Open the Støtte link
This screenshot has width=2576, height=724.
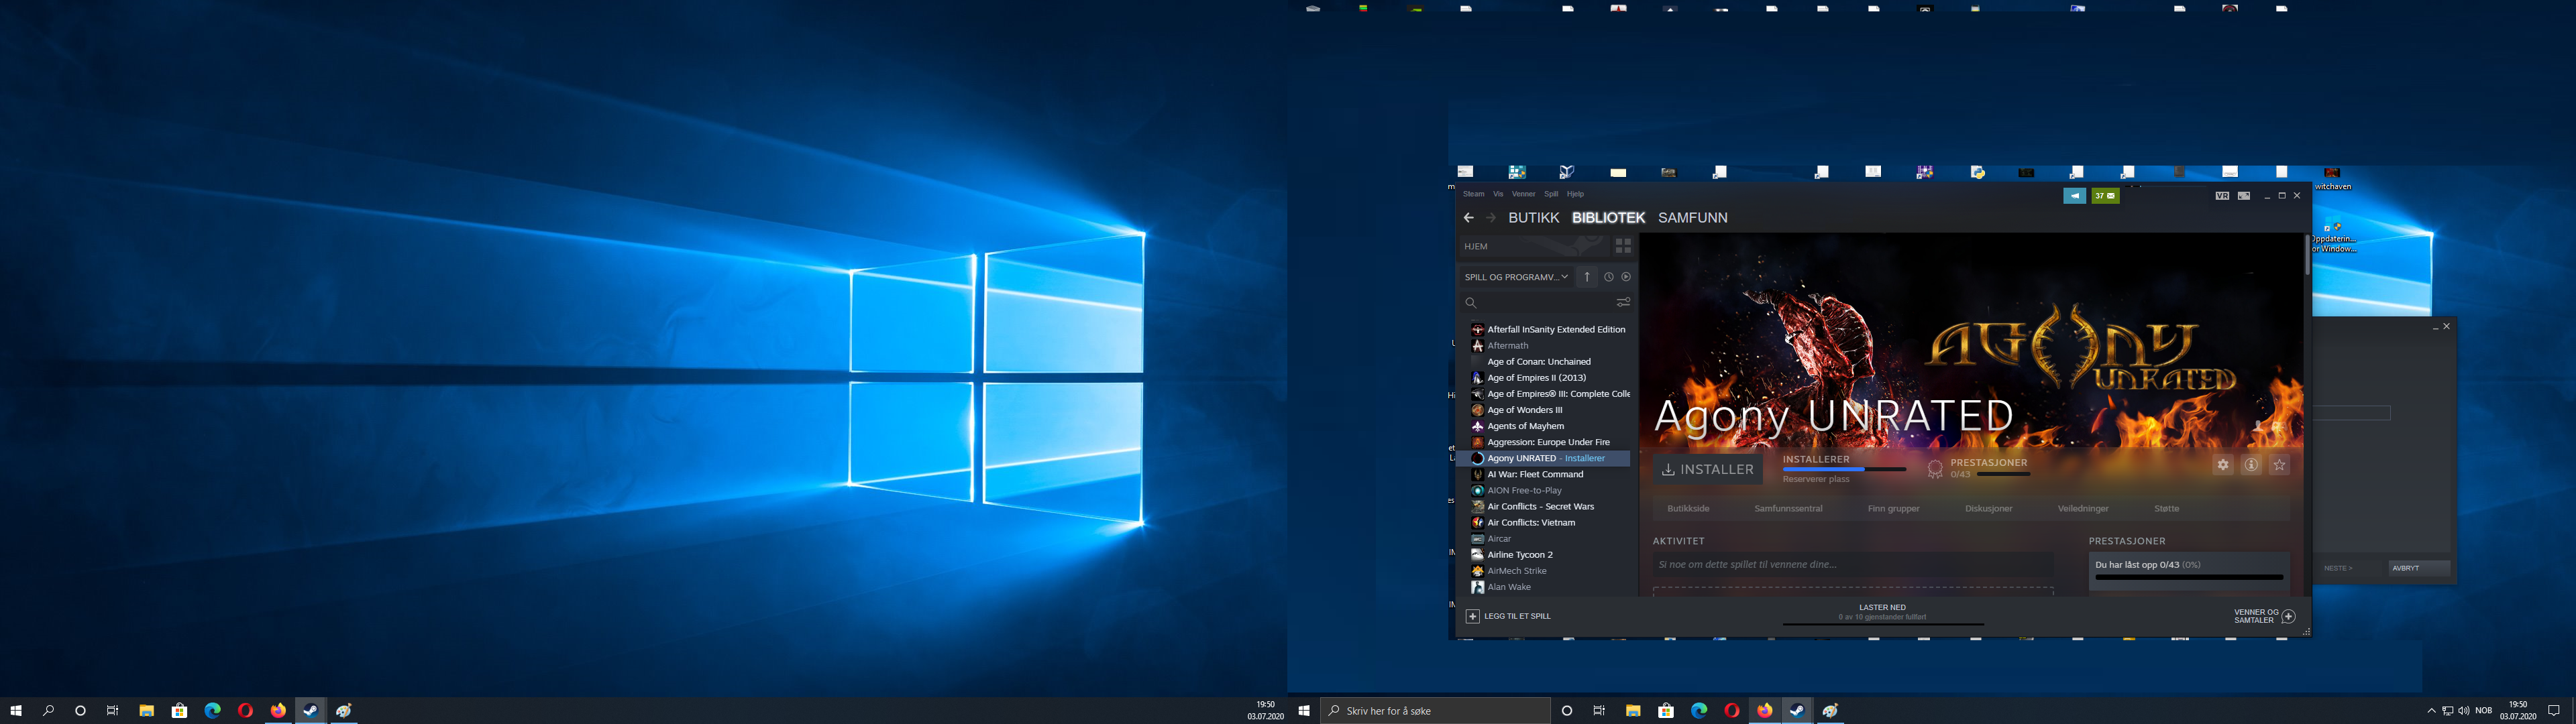tap(2167, 509)
